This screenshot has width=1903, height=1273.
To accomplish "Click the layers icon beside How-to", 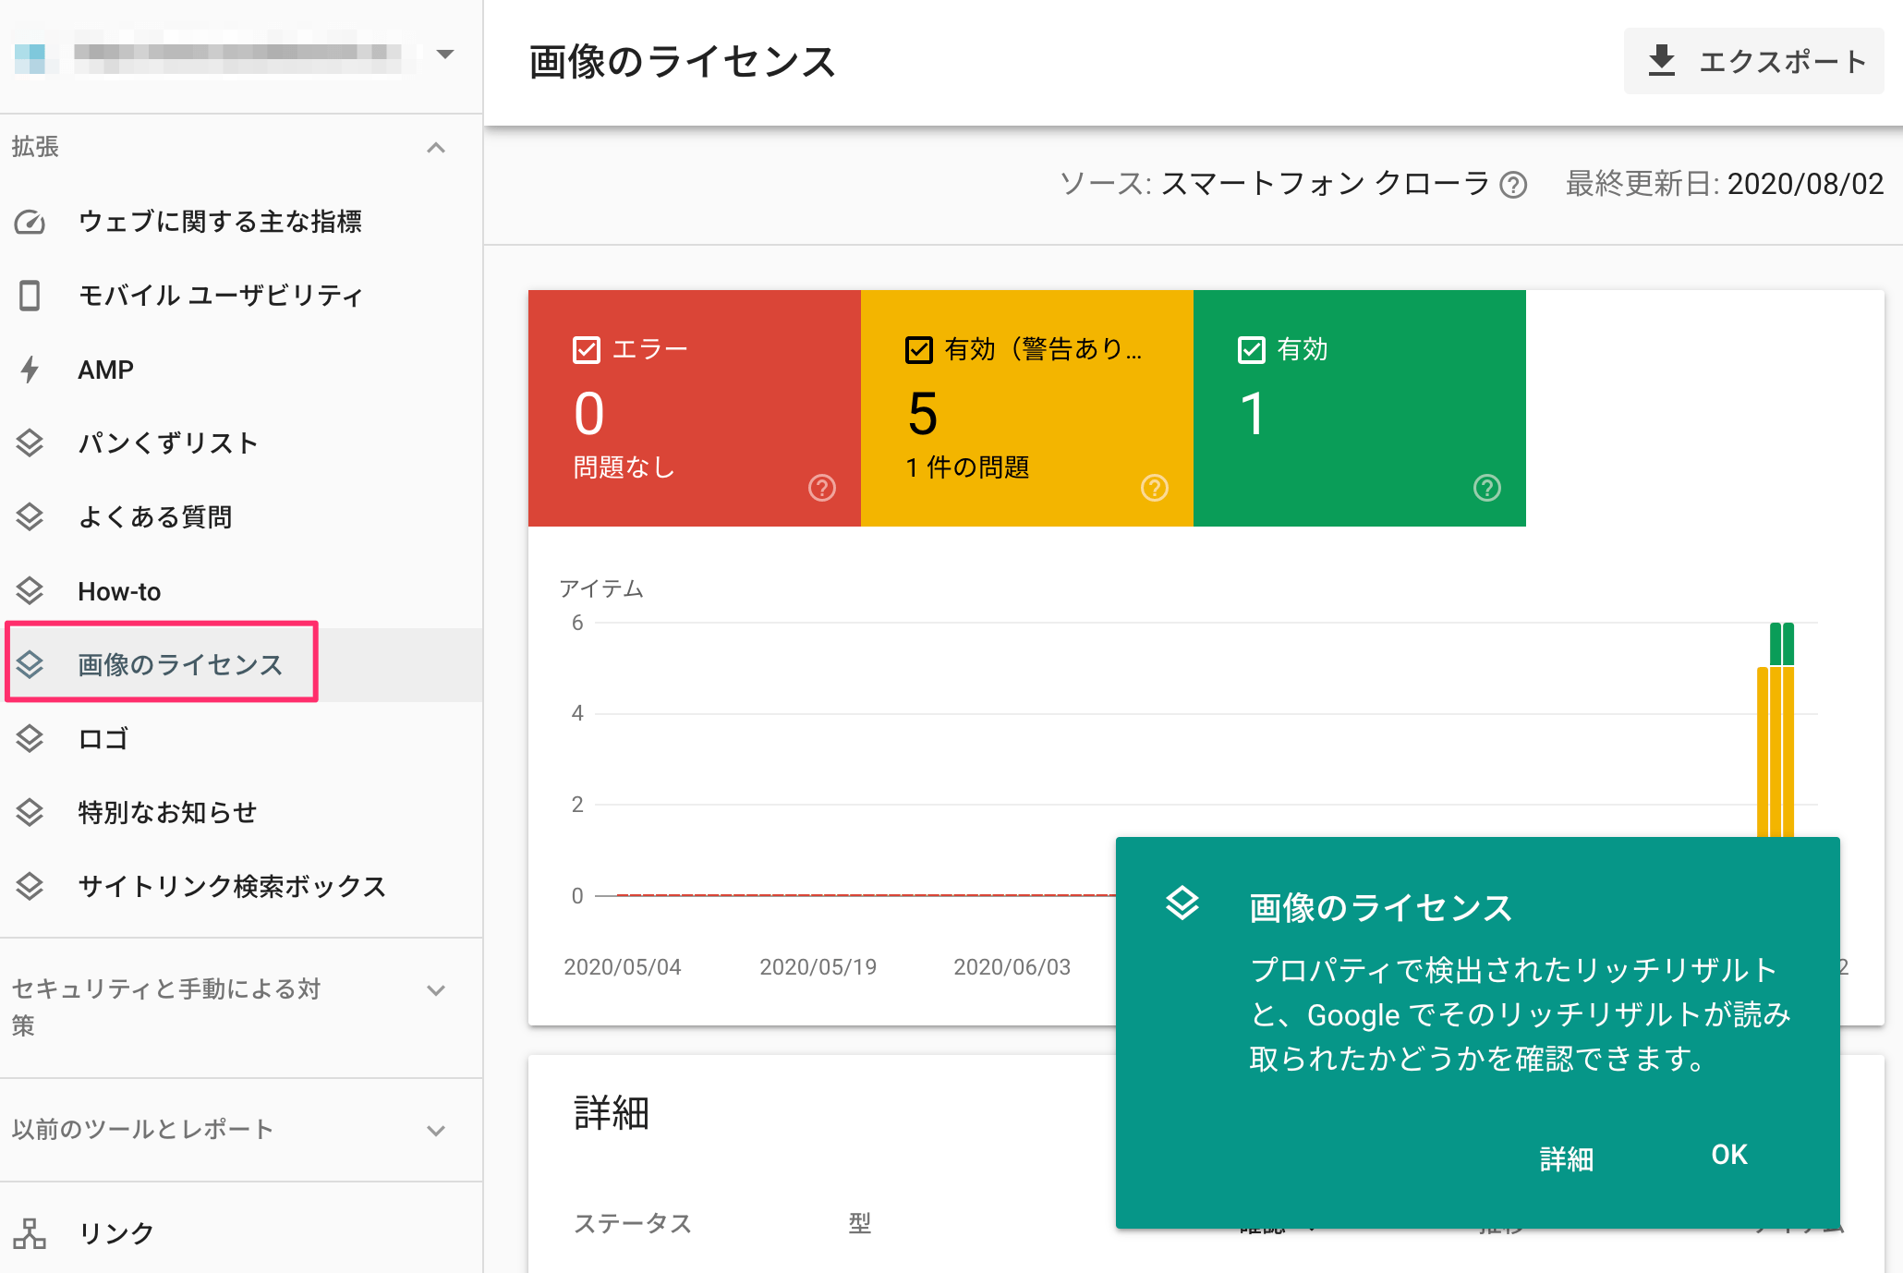I will [x=30, y=591].
